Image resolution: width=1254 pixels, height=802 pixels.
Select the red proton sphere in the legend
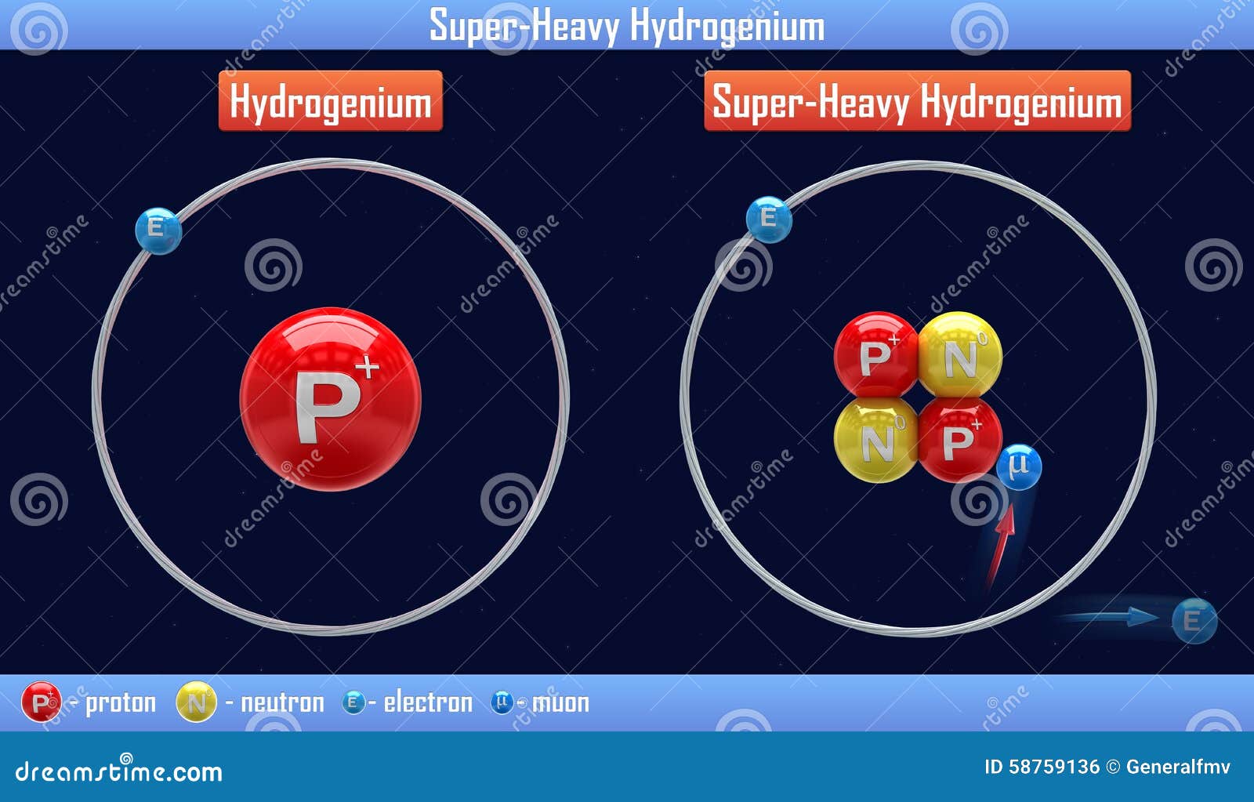pyautogui.click(x=43, y=703)
